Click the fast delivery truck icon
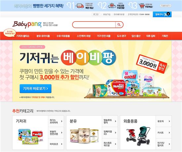The image size is (182, 152). click(x=80, y=6)
